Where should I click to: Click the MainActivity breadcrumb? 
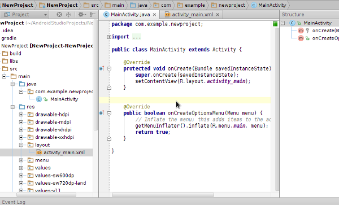pos(268,5)
